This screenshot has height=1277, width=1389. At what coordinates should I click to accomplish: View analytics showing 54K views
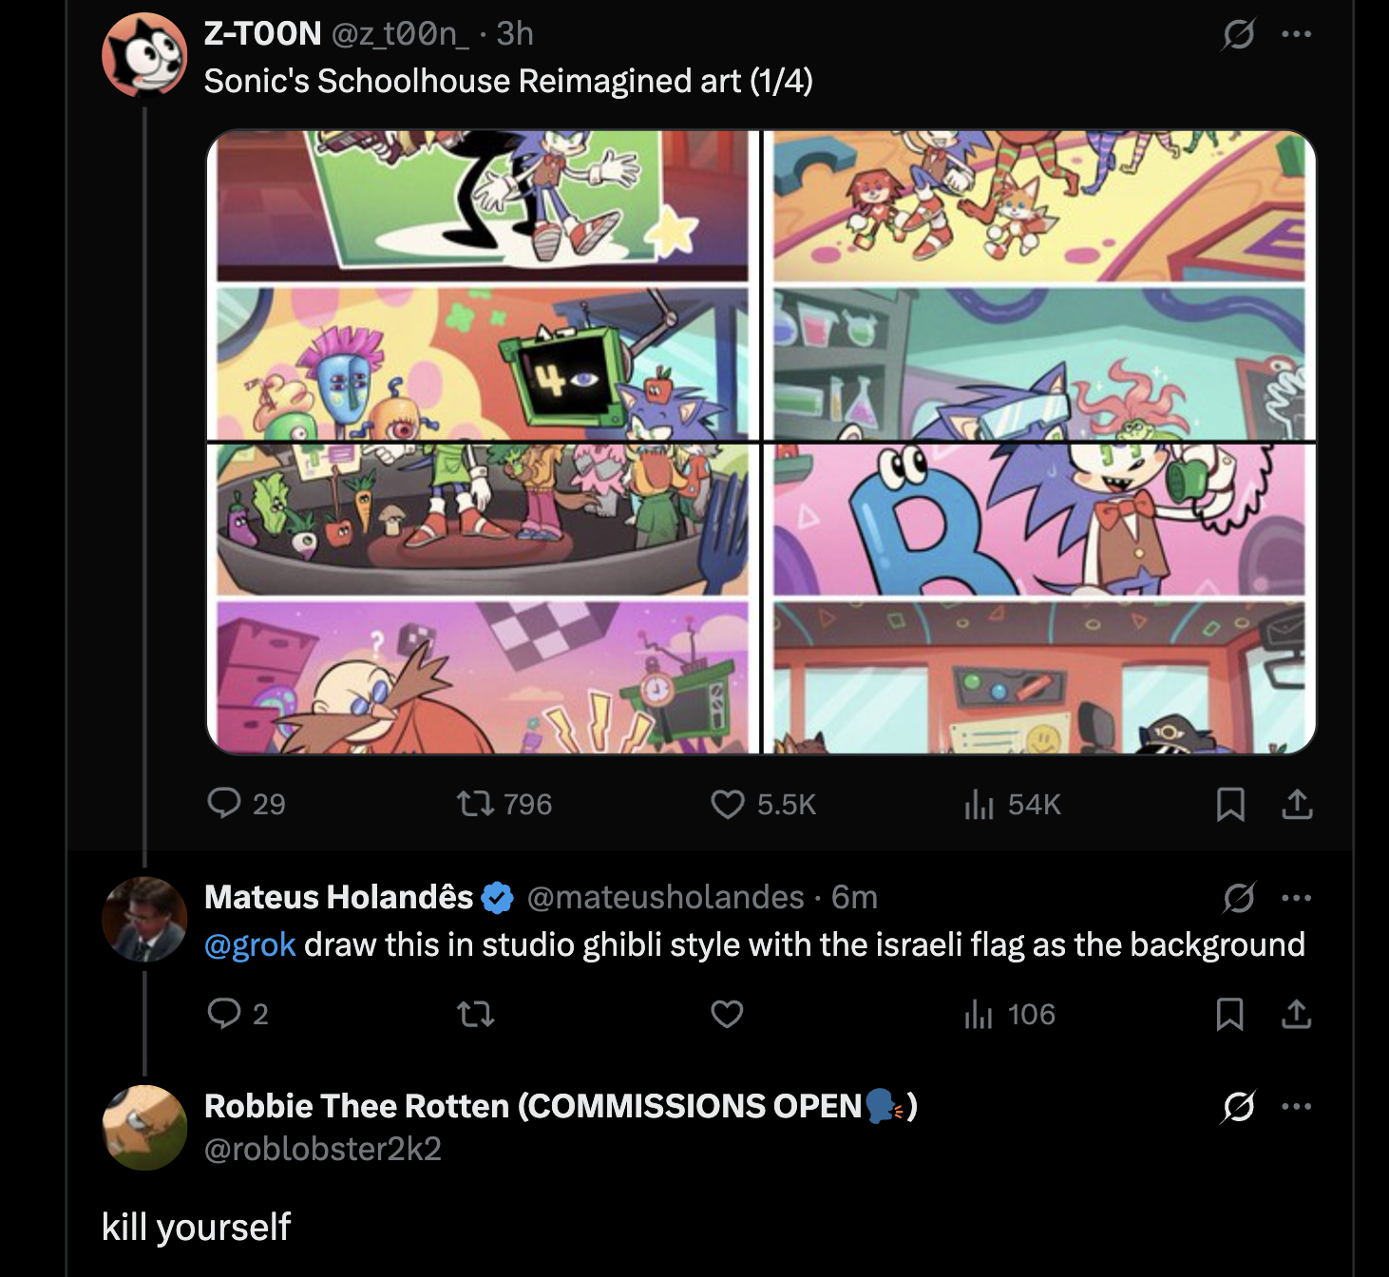coord(980,805)
